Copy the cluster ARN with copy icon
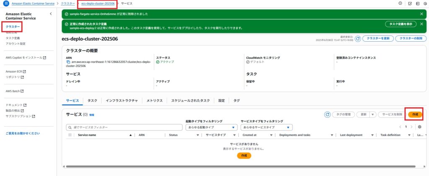 click(x=68, y=62)
